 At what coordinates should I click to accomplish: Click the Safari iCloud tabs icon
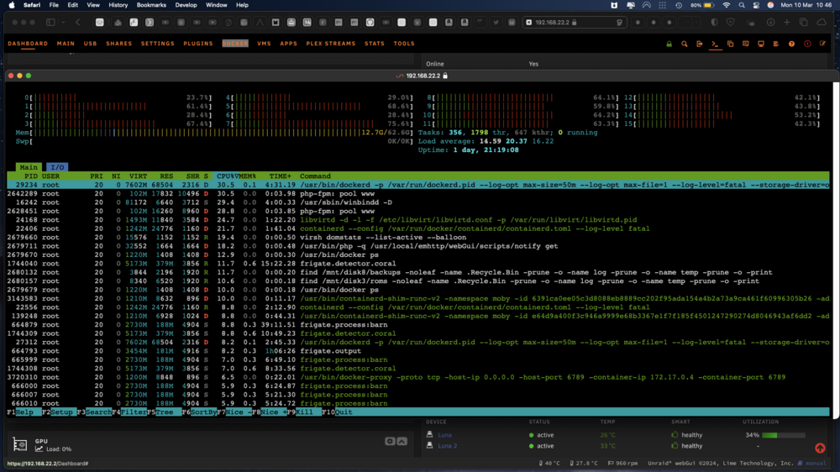(822, 23)
